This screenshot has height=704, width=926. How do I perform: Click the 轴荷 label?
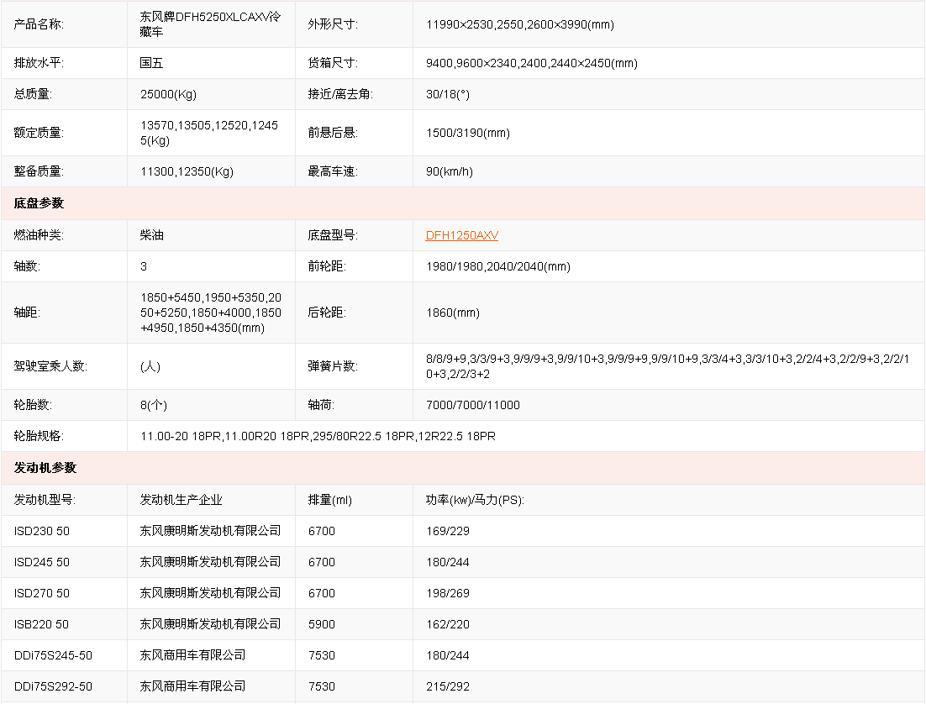point(321,405)
